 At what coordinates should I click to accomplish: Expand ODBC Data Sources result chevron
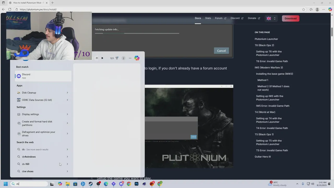(67, 100)
